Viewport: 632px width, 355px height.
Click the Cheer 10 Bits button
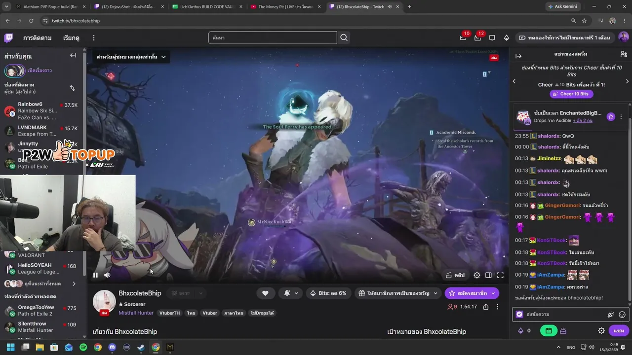[x=571, y=94]
